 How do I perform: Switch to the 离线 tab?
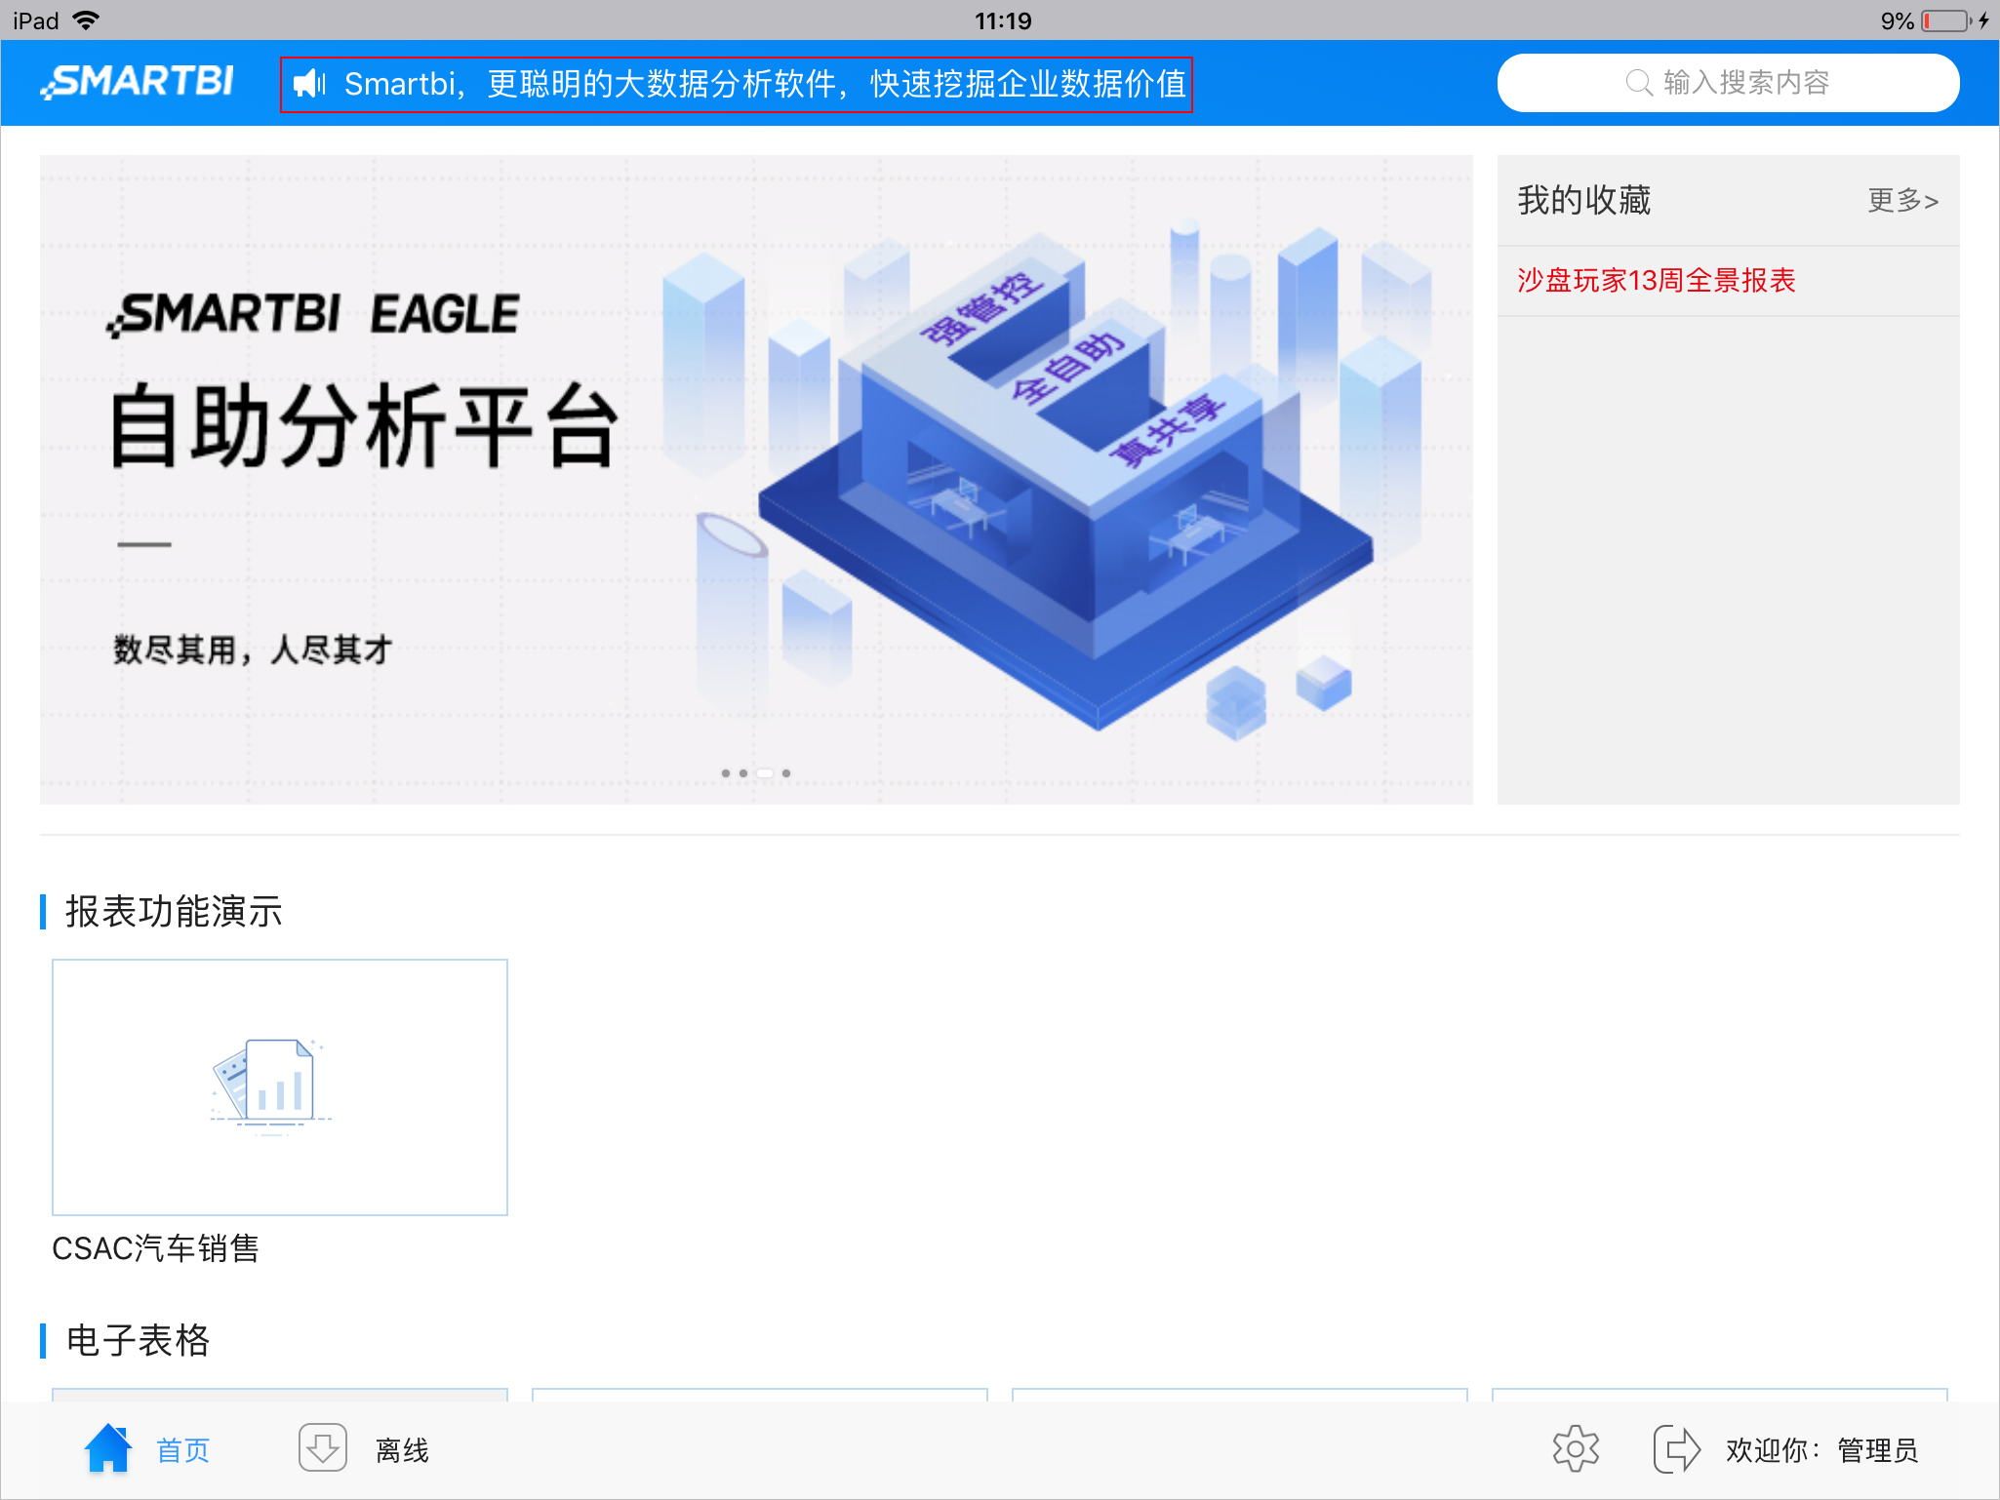pos(402,1450)
